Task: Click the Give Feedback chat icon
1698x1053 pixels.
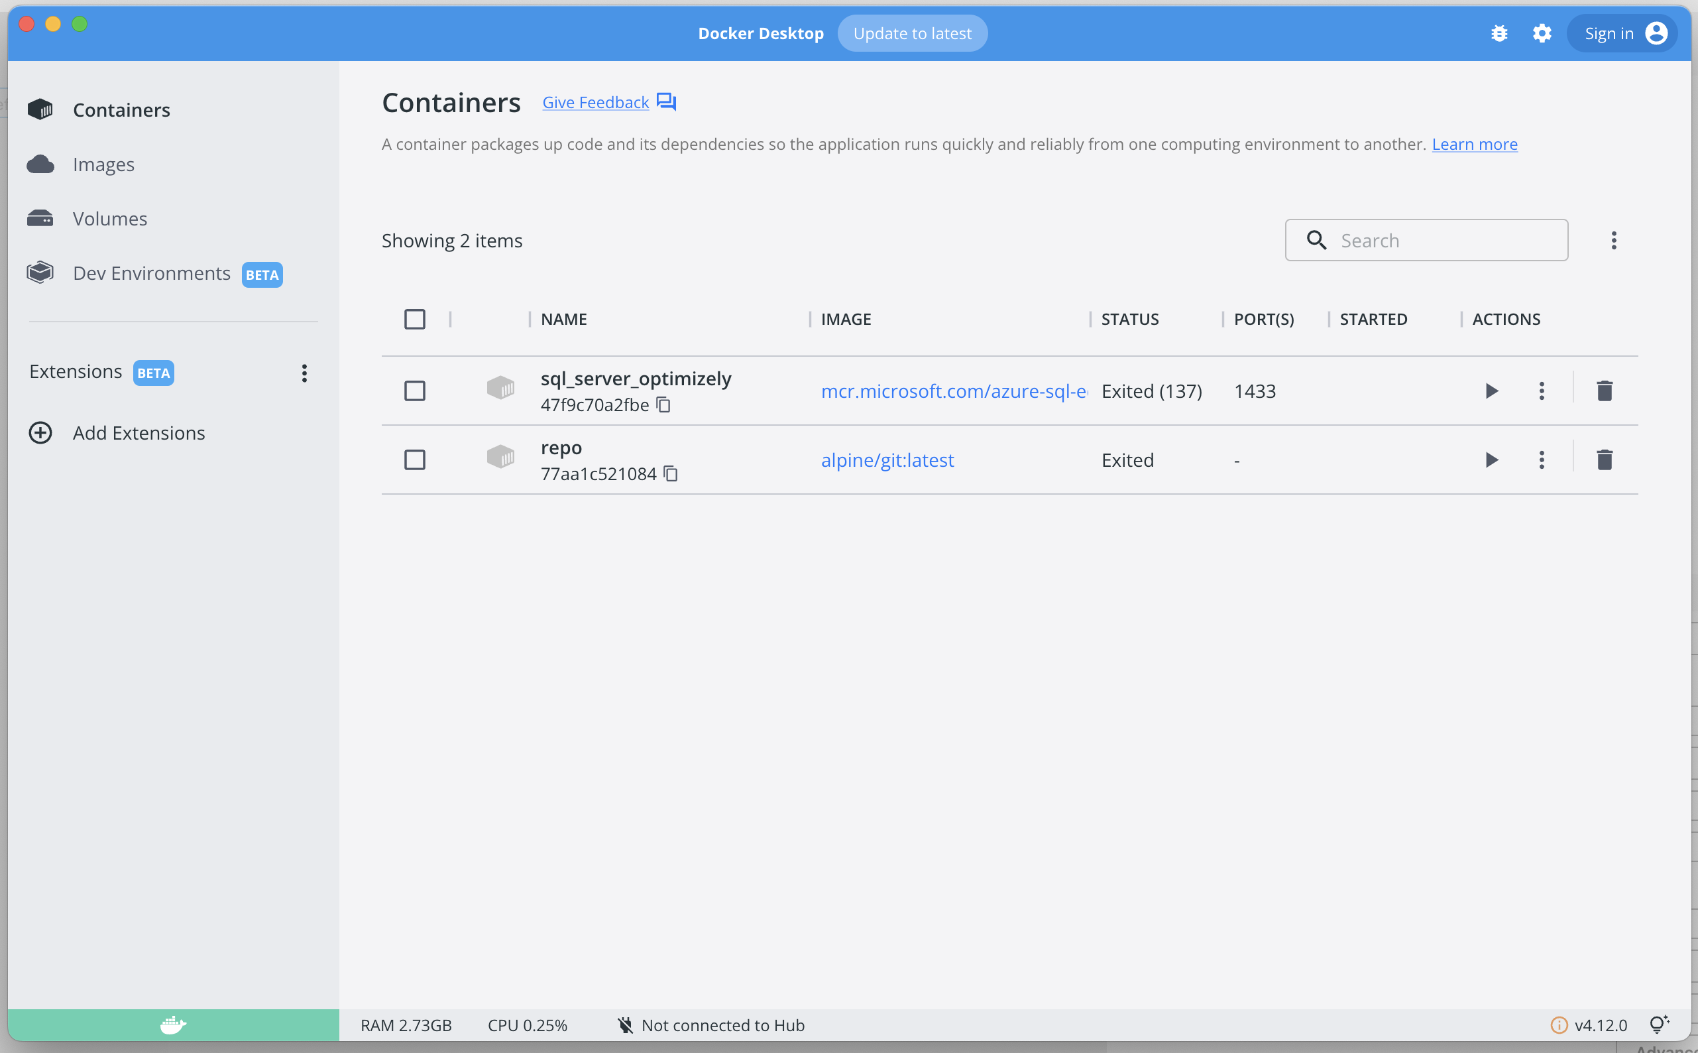Action: coord(666,101)
